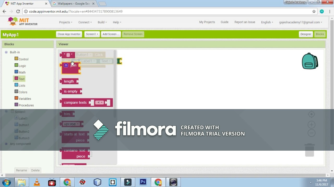Click the zoom out minus icon
This screenshot has height=187, width=334.
(311, 133)
